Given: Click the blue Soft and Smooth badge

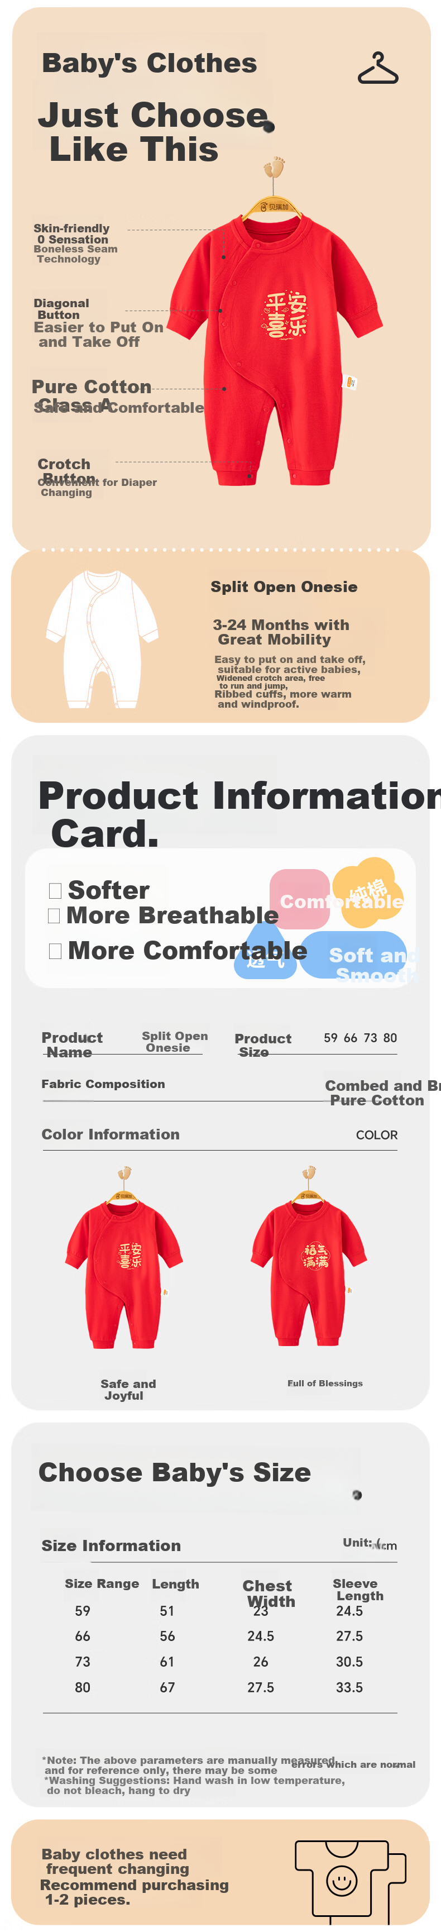Looking at the screenshot, I should coord(354,956).
